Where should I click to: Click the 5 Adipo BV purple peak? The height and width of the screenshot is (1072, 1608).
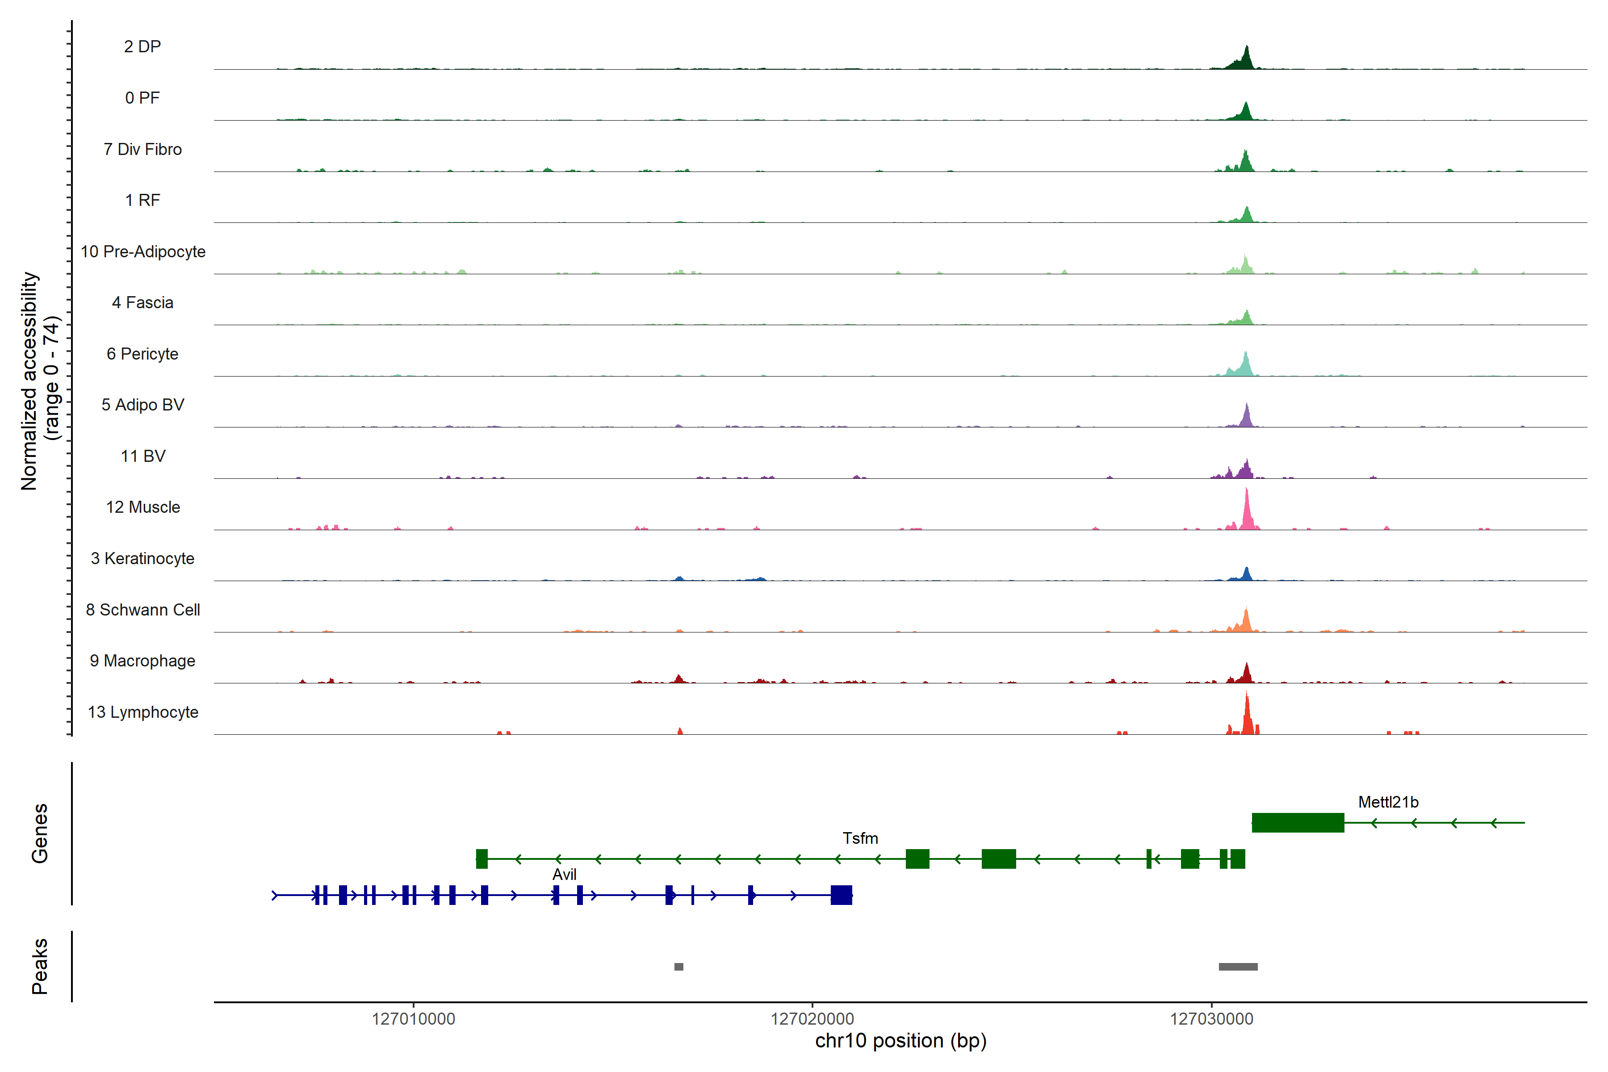pyautogui.click(x=1246, y=418)
